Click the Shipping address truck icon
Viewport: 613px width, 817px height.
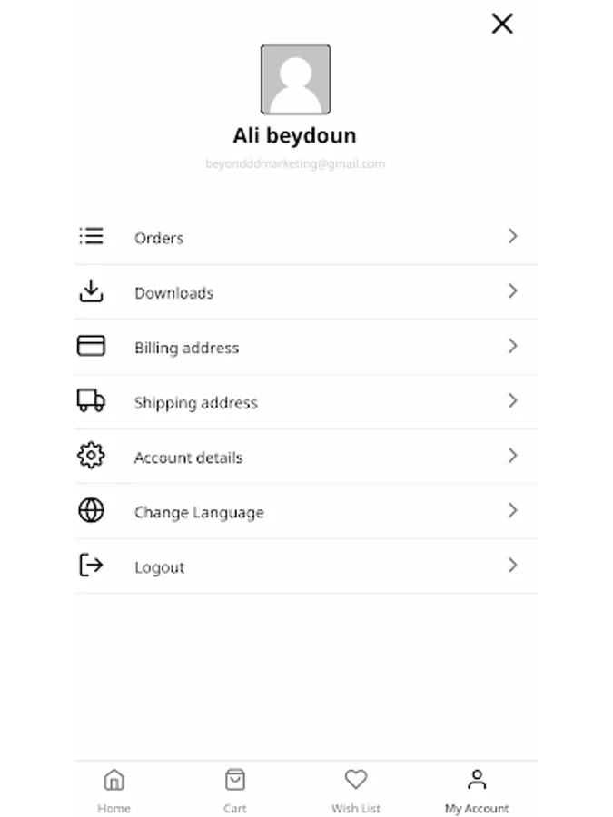(x=91, y=401)
